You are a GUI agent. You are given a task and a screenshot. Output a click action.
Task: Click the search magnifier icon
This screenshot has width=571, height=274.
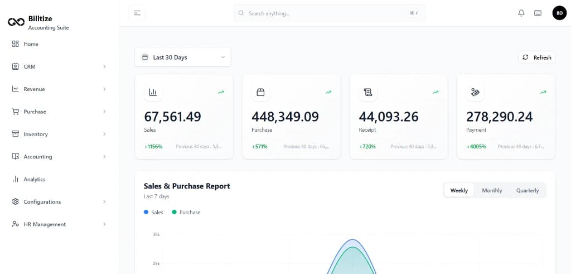tap(241, 13)
